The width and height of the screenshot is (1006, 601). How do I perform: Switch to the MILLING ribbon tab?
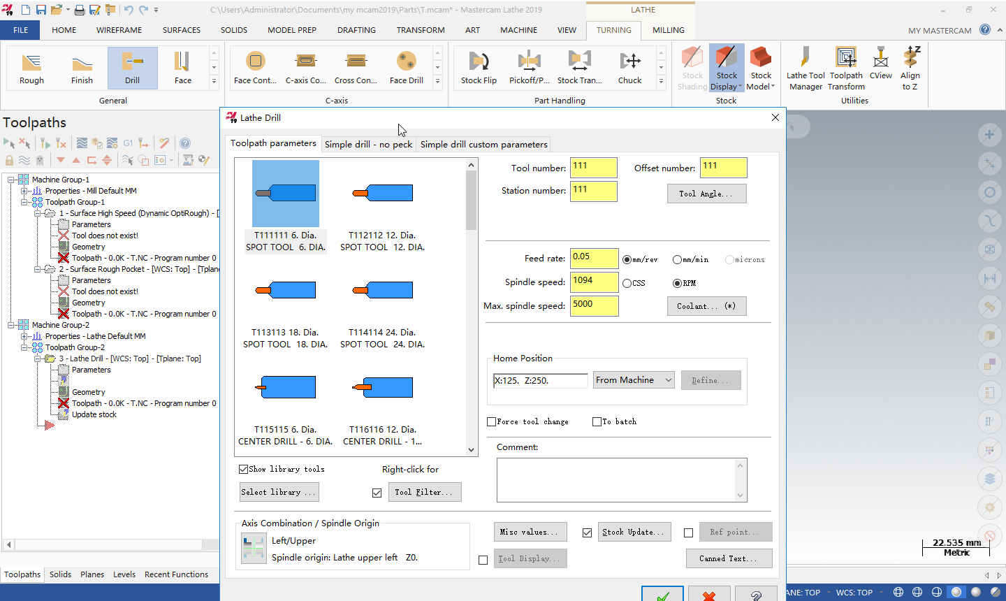(669, 30)
